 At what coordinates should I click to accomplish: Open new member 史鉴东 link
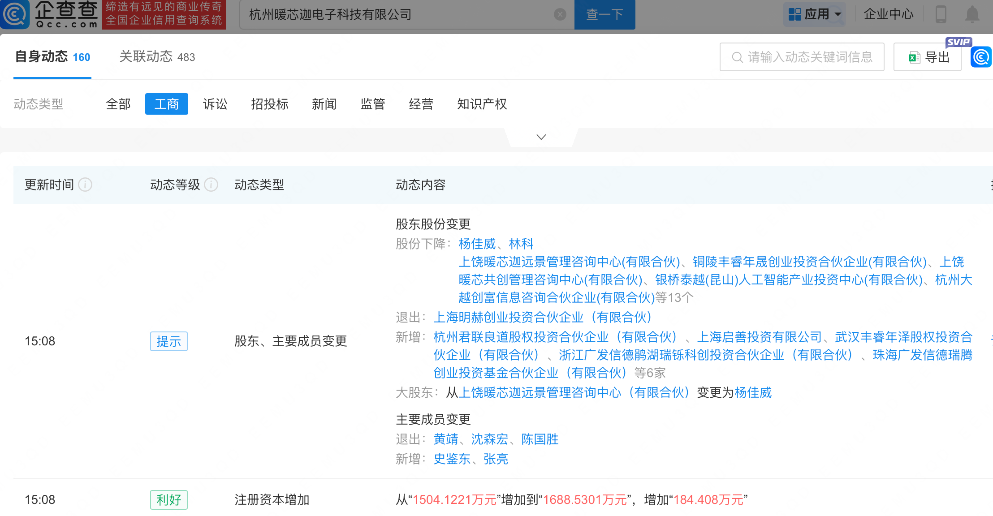(452, 459)
